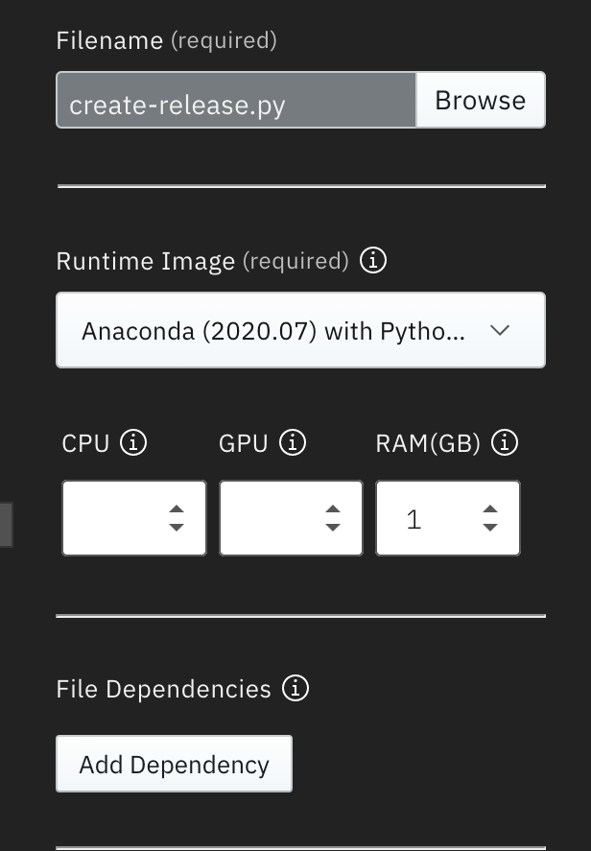Screen dimensions: 591x851
Task: Lower the RAM value
Action: tap(489, 529)
